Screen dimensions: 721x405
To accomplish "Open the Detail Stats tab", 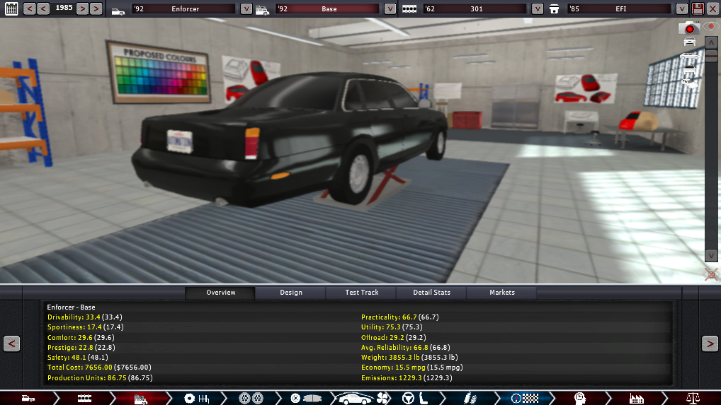I will point(432,293).
